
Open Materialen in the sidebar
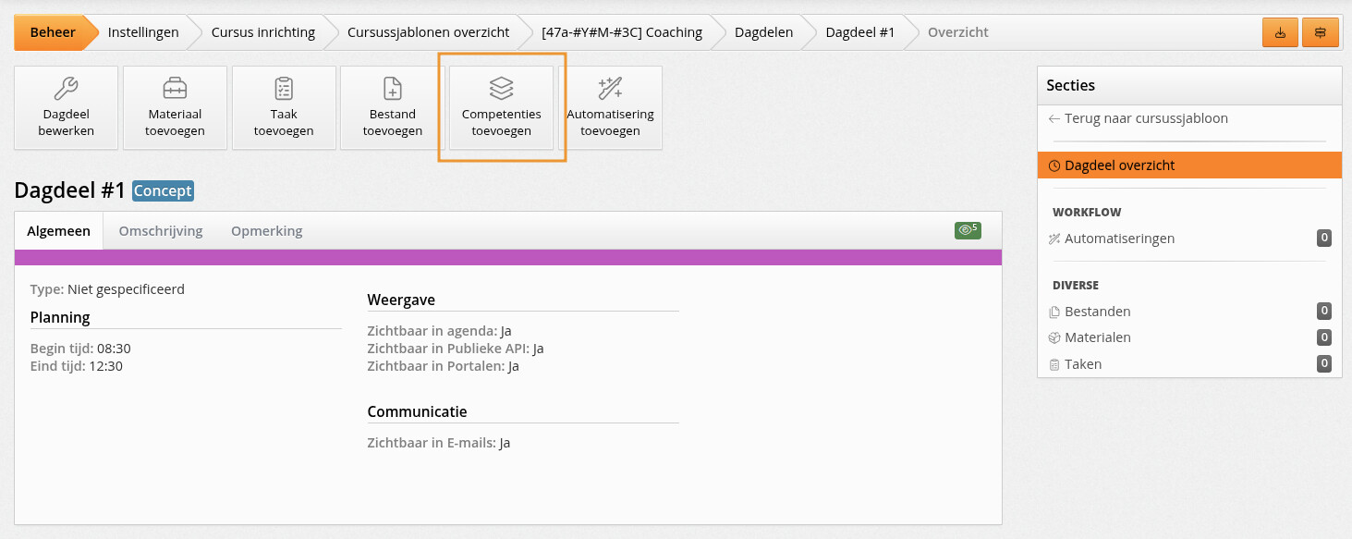(1097, 337)
